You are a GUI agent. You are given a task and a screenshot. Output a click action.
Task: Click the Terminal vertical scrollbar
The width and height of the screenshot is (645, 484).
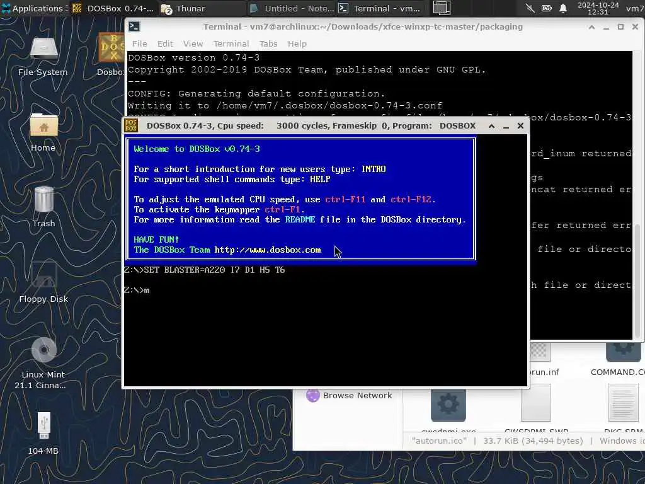point(637,280)
